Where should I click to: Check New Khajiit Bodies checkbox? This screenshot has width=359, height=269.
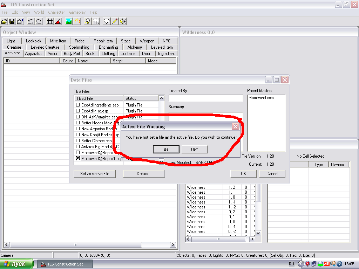[78, 134]
